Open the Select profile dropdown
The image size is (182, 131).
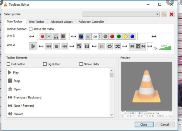(x=121, y=14)
